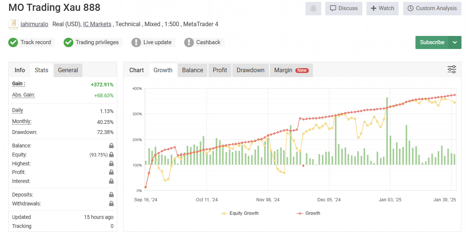Expand the Subscribe dropdown arrow
The image size is (466, 235).
coord(455,42)
